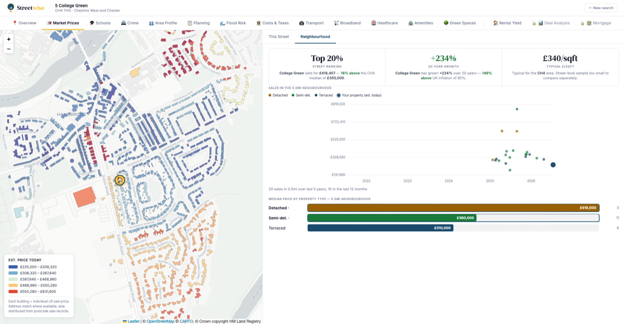Click the Semi-det. £360,000 median bar
Screen dimensions: 625x324
[x=392, y=218]
